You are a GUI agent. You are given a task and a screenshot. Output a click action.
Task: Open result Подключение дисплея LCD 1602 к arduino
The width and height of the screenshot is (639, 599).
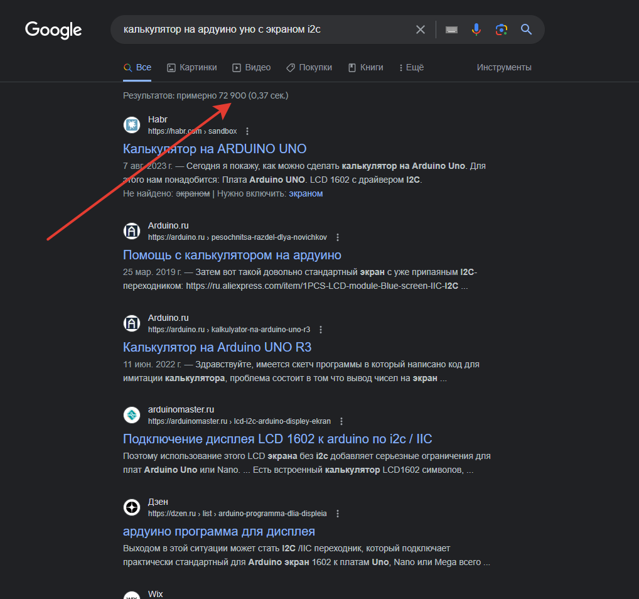277,439
